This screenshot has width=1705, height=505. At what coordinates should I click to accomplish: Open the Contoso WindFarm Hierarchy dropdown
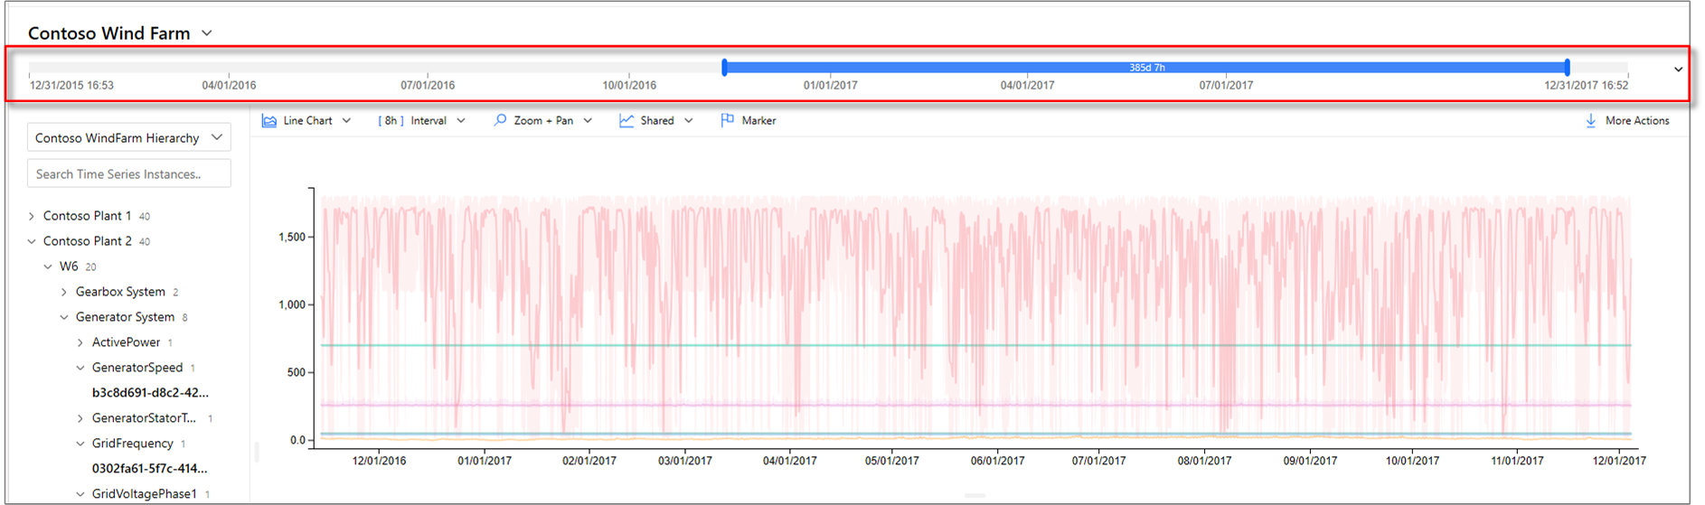click(x=129, y=137)
